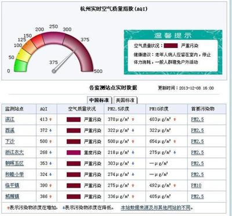The width and height of the screenshot is (232, 216).
Task: Click the up arrow next to 492μg/m³
Action: coord(175,185)
